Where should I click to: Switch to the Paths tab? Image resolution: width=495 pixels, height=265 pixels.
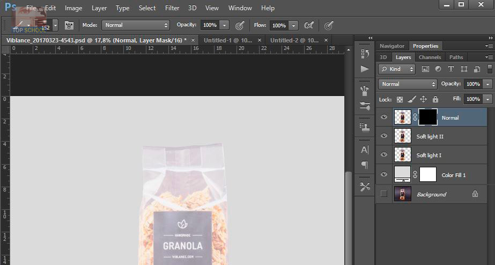(456, 57)
